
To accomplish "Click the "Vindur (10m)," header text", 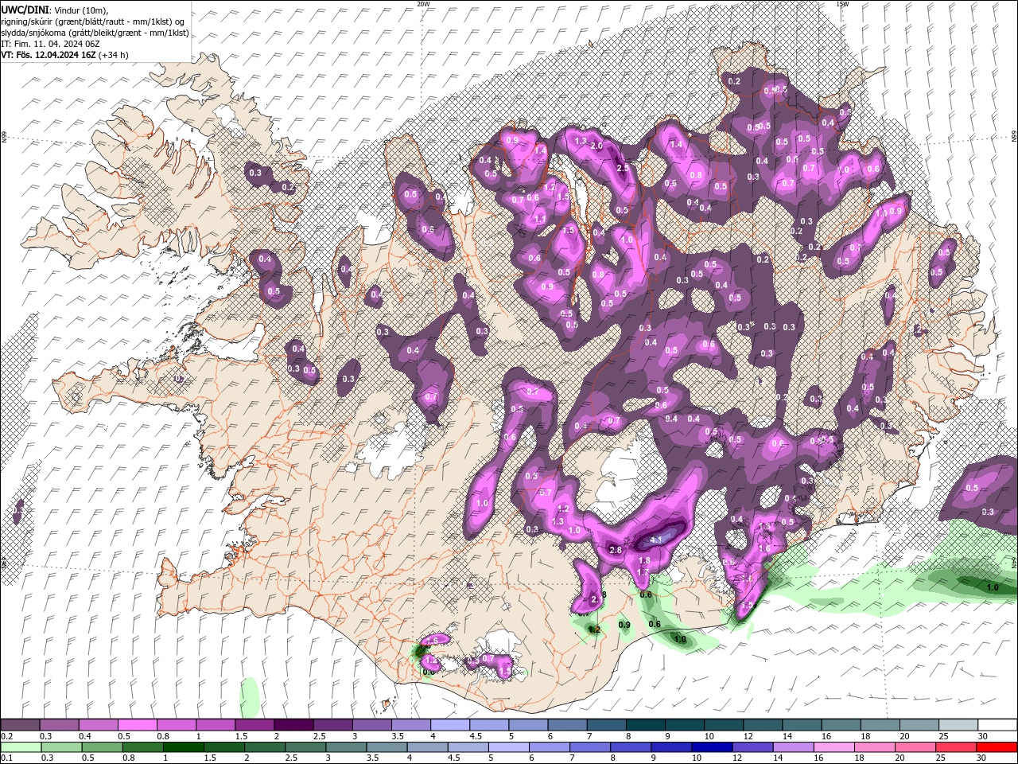I will click(80, 10).
